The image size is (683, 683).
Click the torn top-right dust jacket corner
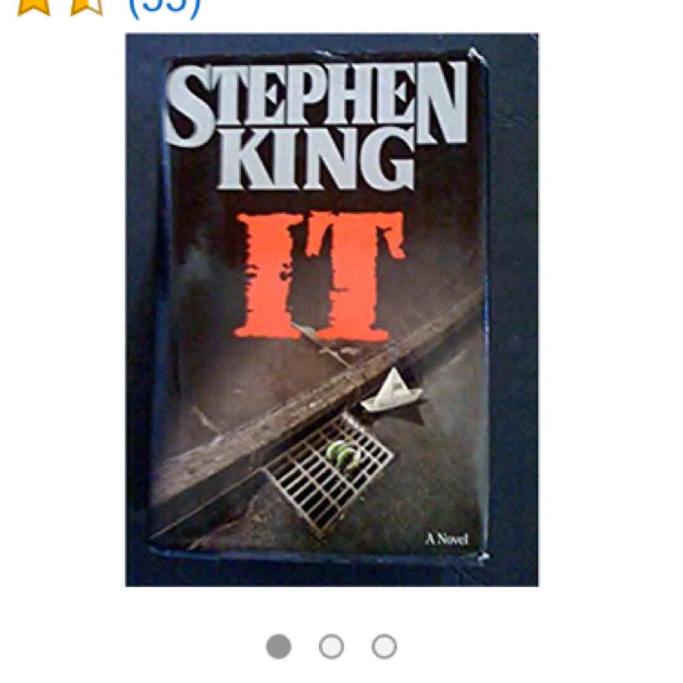point(476,58)
